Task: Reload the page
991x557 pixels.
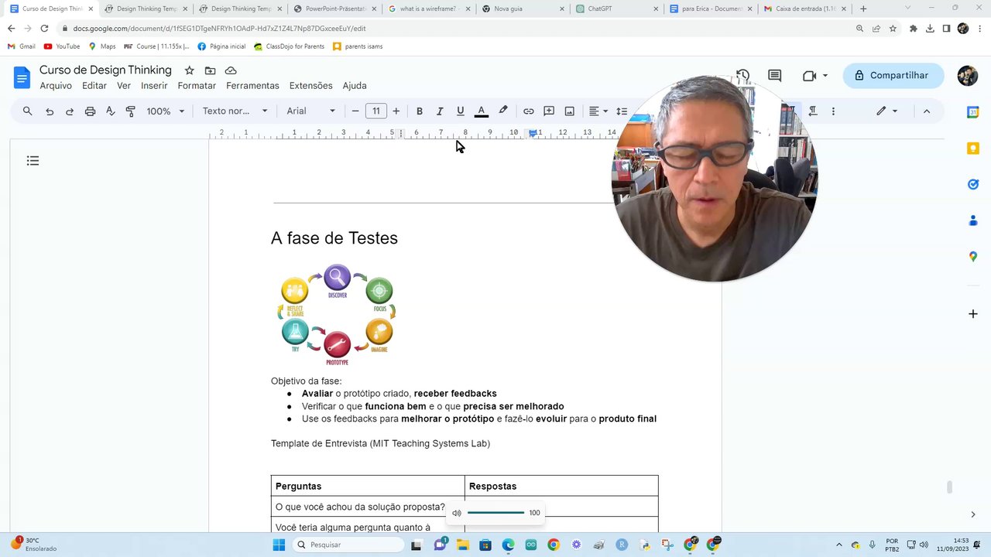Action: (44, 29)
